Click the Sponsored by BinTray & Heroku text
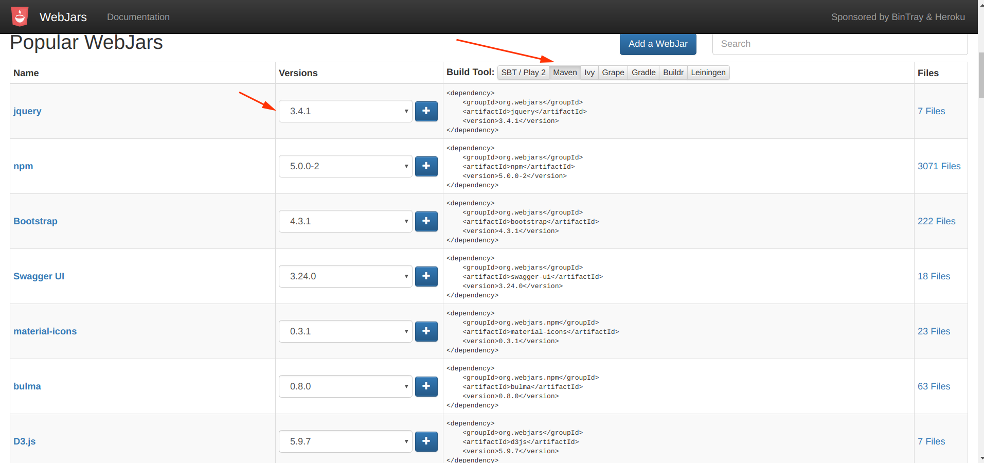The height and width of the screenshot is (463, 984). click(898, 17)
